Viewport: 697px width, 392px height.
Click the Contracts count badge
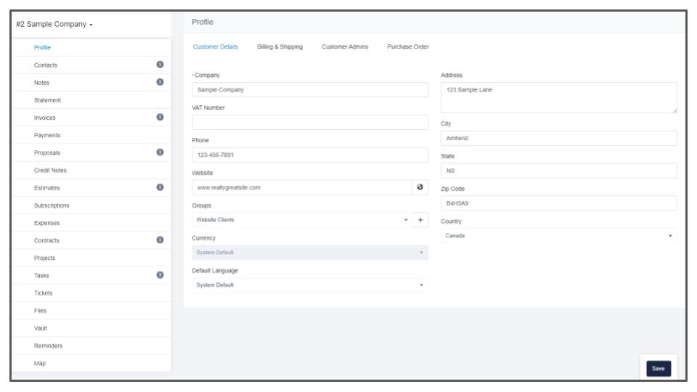click(160, 240)
